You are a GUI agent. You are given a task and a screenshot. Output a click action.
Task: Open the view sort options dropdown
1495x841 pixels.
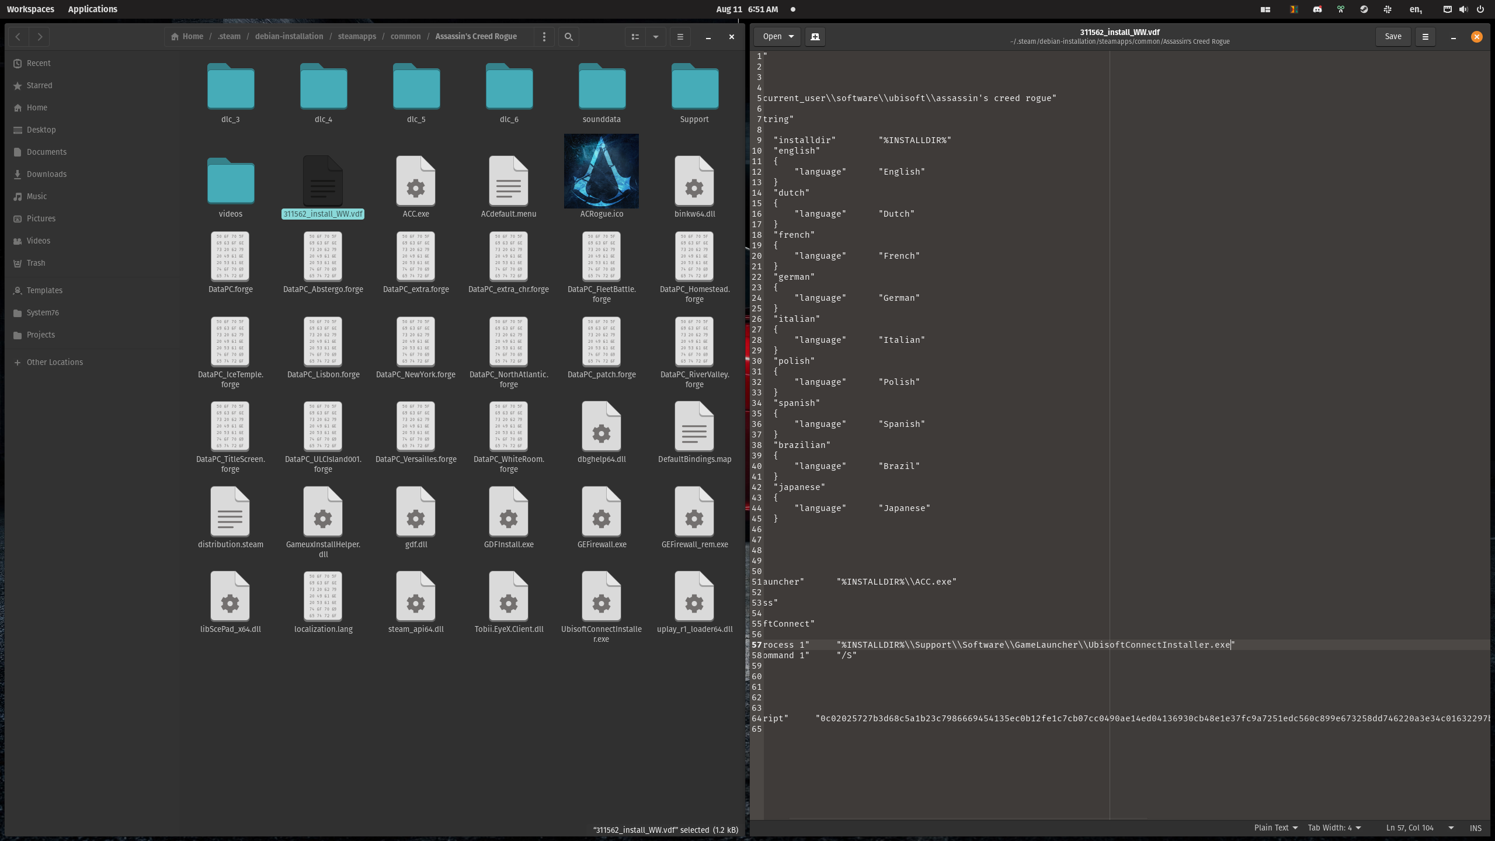[x=655, y=36]
